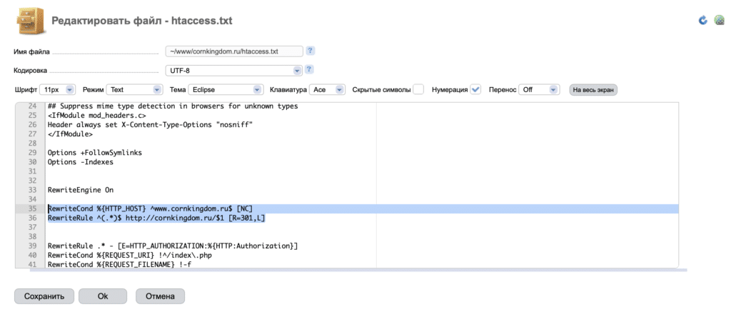This screenshot has height=322, width=731.
Task: Open the Клавиатура Ace dropdown
Action: pos(328,90)
